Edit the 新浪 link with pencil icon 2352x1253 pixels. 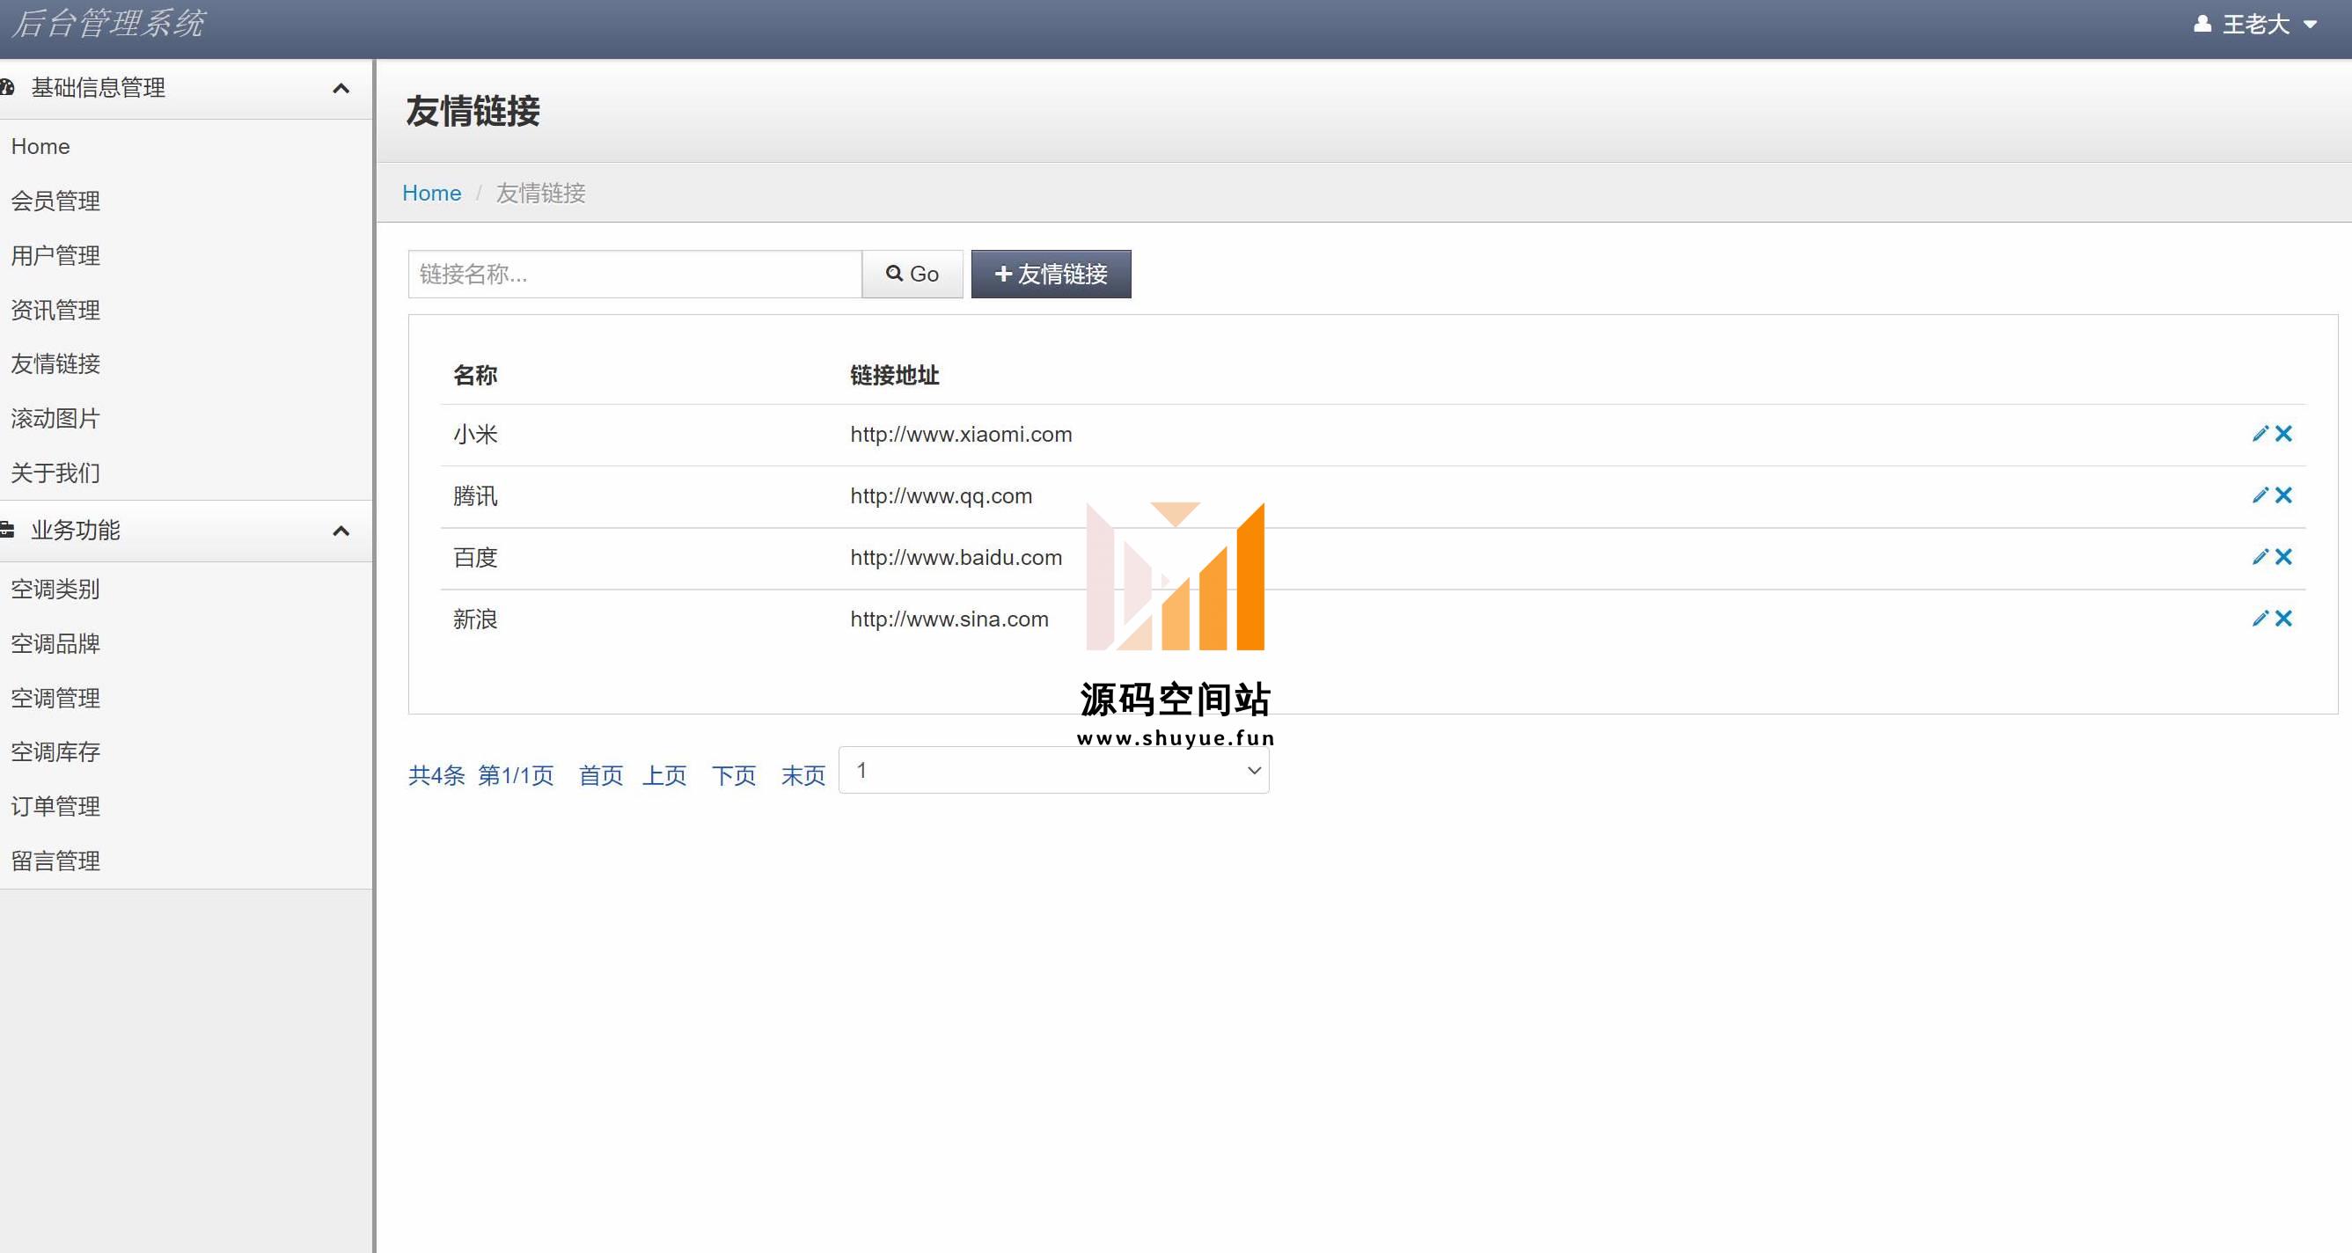click(2260, 619)
